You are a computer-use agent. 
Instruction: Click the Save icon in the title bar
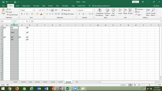pos(3,2)
